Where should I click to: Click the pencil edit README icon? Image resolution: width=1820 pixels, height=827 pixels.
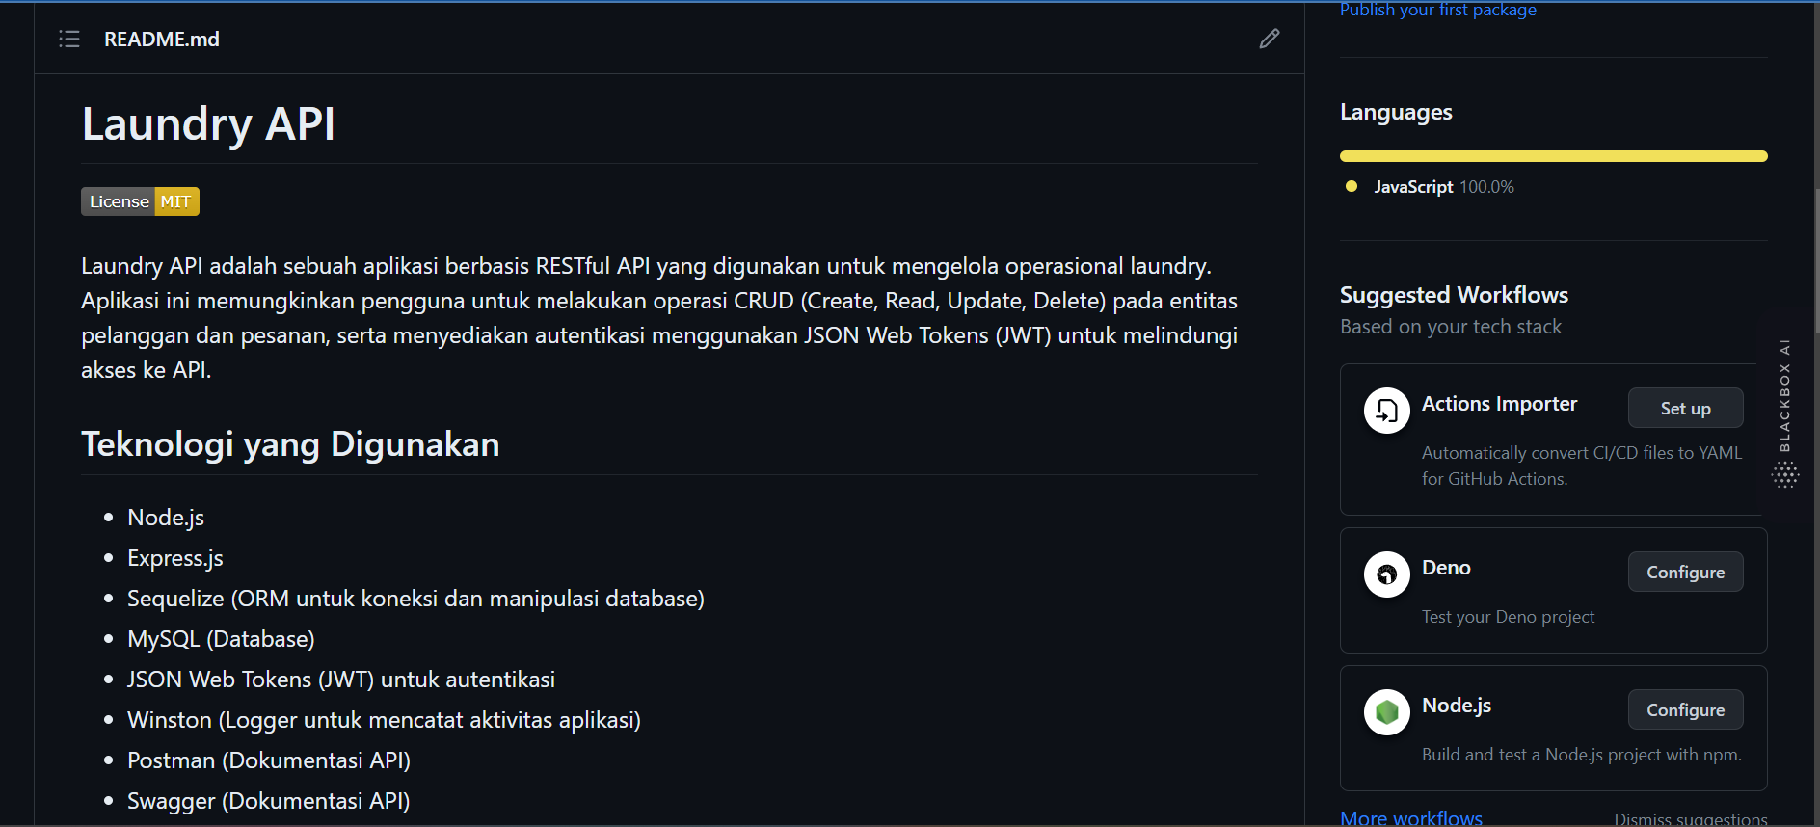point(1270,39)
